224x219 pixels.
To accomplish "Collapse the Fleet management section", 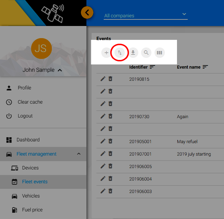I will 78,154.
